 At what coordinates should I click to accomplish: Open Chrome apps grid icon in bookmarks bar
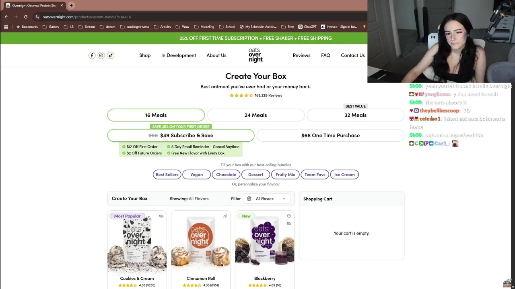6,27
